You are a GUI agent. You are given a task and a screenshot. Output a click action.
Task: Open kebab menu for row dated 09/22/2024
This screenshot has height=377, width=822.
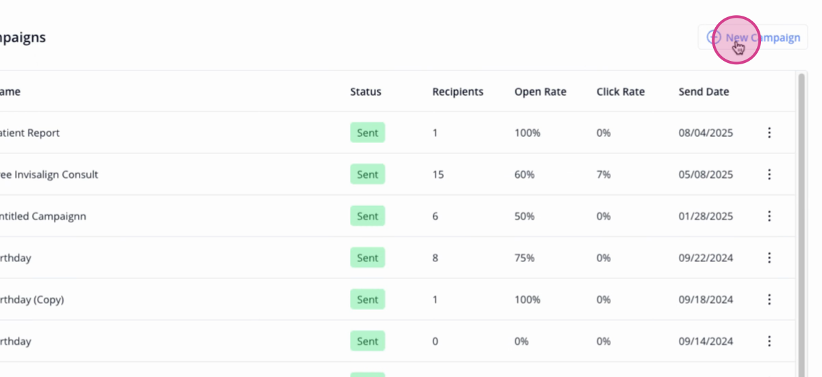769,258
